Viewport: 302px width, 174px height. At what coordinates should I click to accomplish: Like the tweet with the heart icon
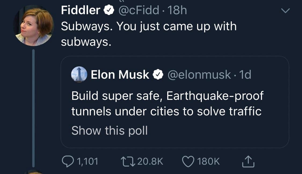tap(188, 161)
